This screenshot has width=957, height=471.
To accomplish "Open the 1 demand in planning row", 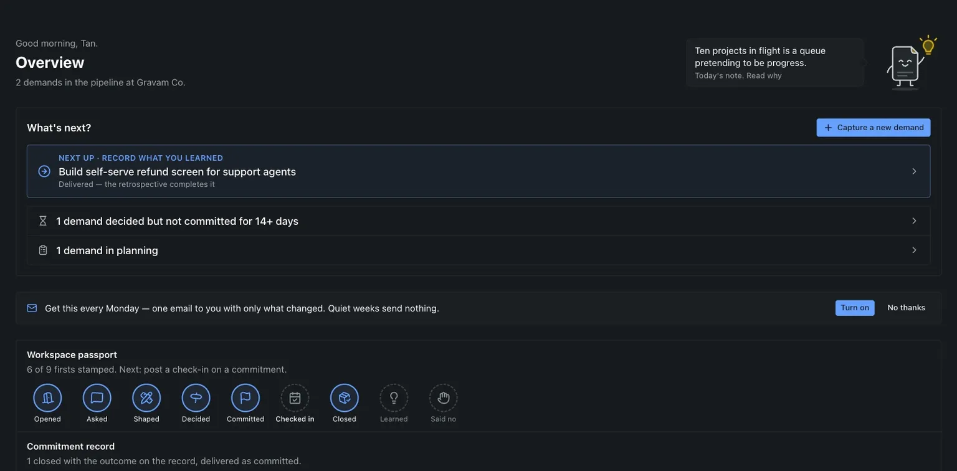I will coord(478,250).
